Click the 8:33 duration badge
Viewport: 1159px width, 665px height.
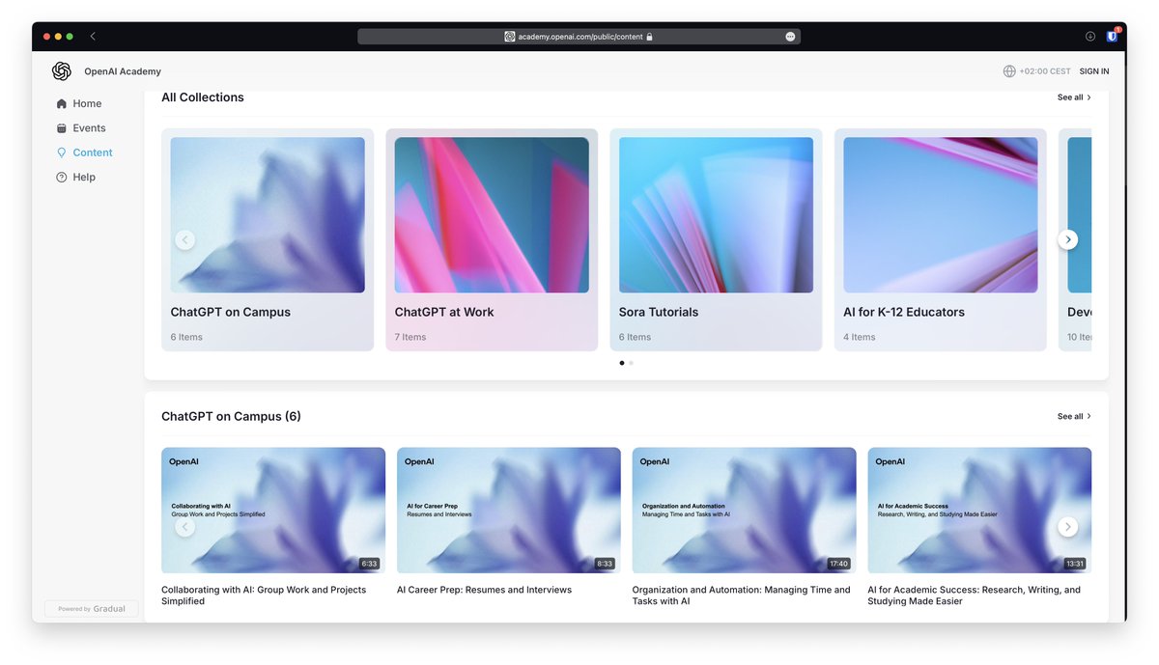[x=605, y=564]
